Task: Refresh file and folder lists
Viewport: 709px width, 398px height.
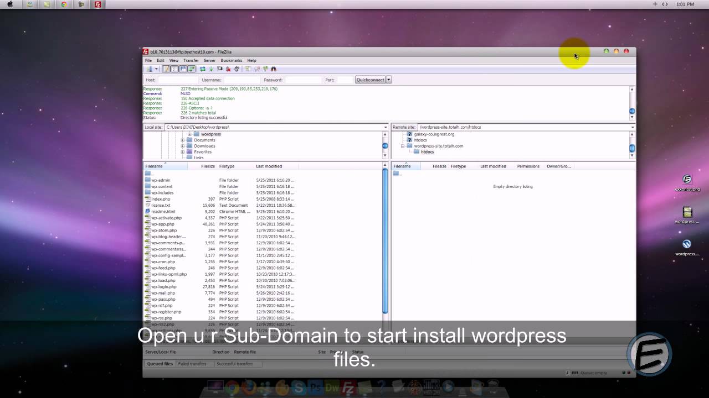Action: point(203,69)
